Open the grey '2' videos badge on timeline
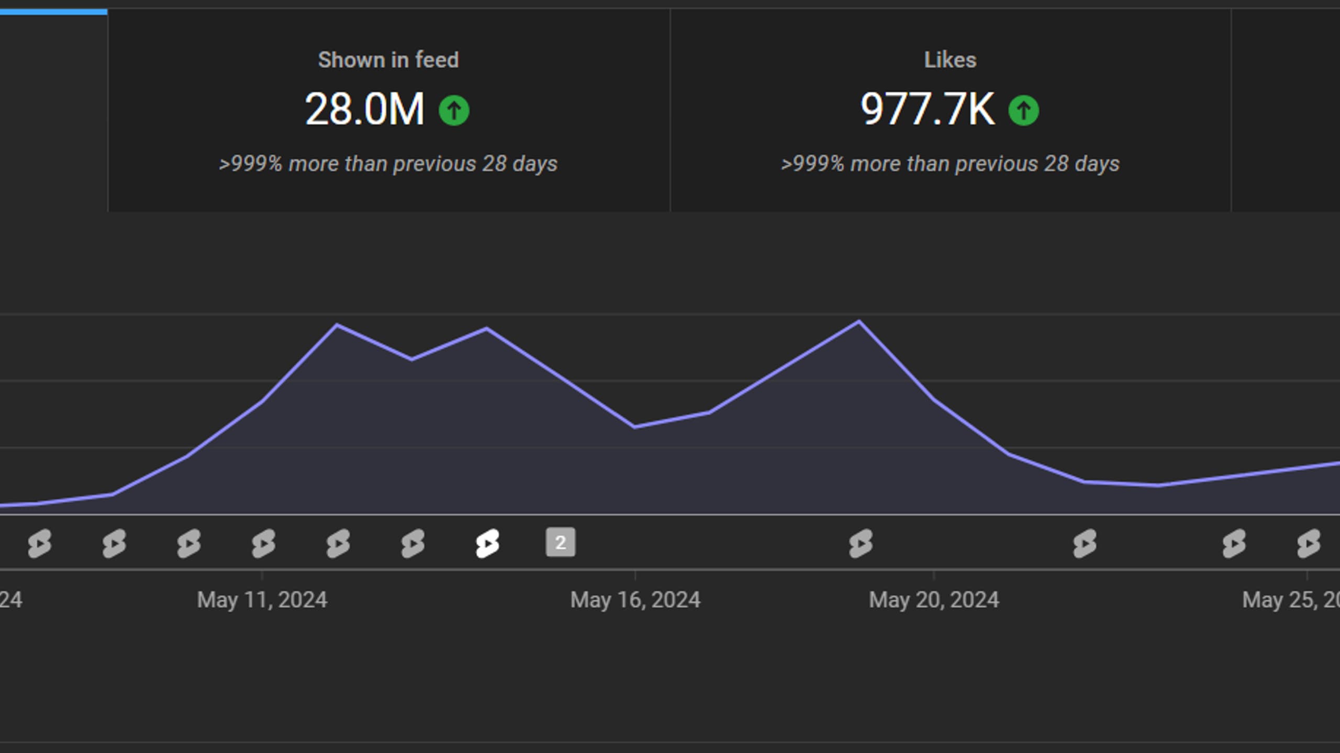This screenshot has height=753, width=1340. [561, 542]
